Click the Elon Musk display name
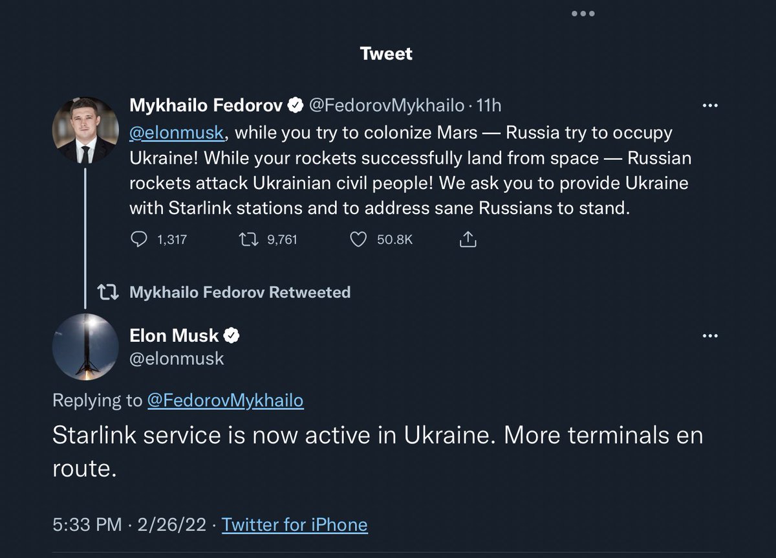 (x=174, y=335)
